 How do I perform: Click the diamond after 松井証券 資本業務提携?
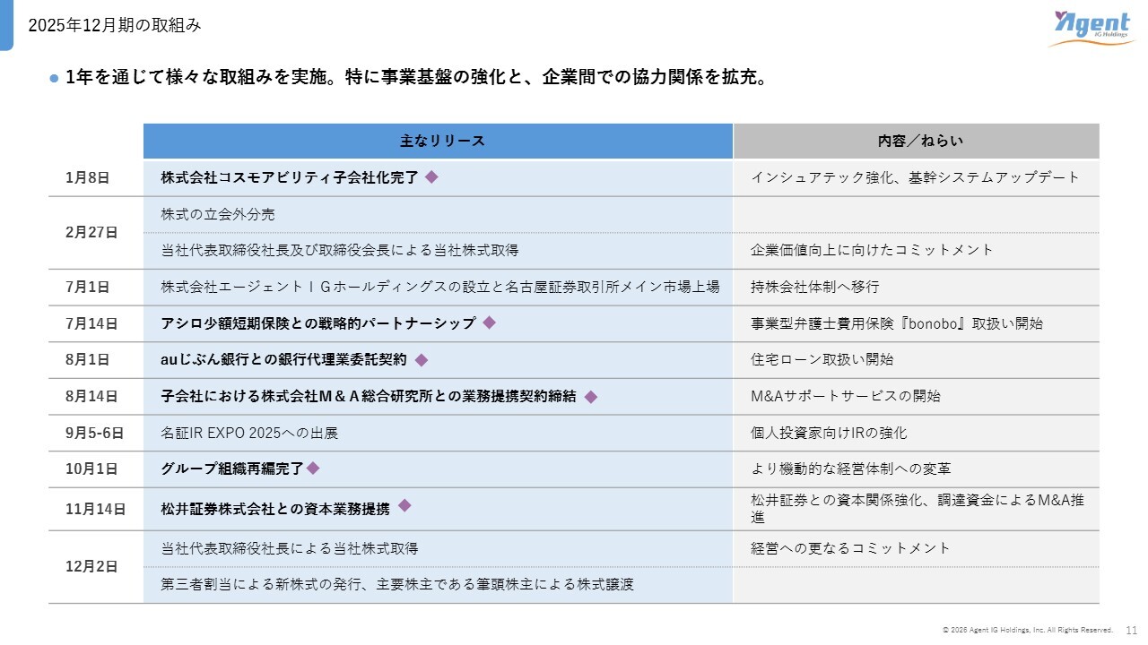click(x=404, y=506)
